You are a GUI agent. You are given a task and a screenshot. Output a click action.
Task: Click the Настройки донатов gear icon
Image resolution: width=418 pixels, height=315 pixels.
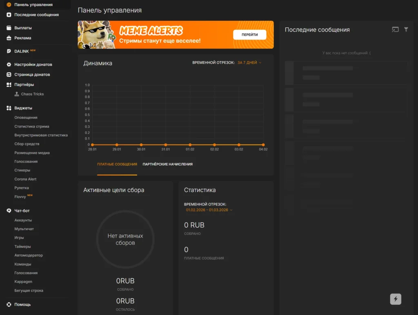(9, 65)
